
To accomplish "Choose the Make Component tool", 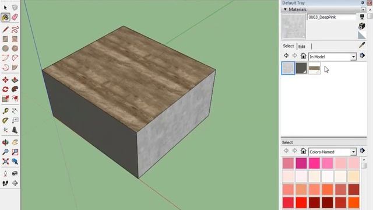I will [x=15, y=8].
